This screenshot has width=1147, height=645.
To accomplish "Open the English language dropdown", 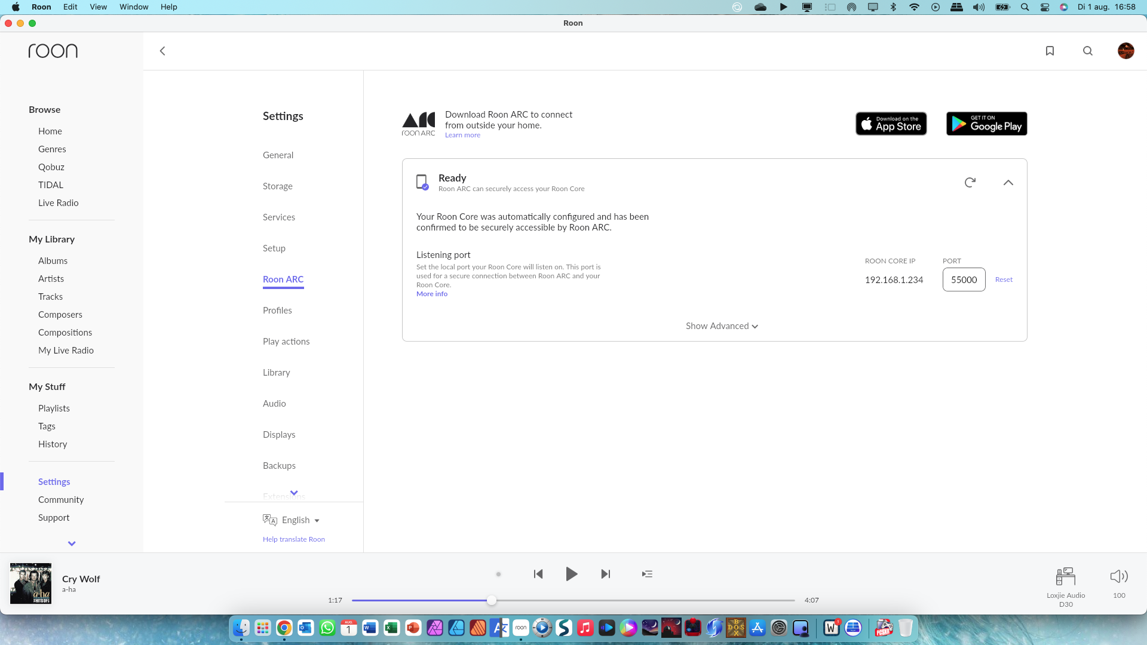I will pyautogui.click(x=300, y=520).
